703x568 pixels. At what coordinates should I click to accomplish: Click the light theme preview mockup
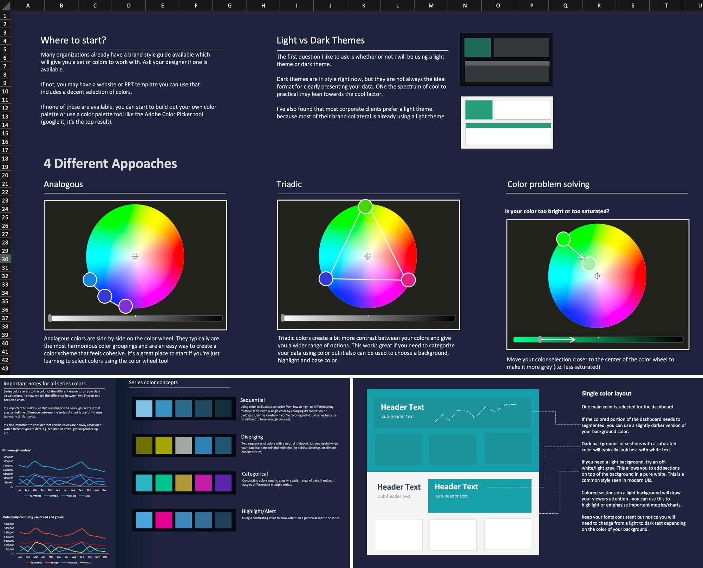(x=507, y=123)
